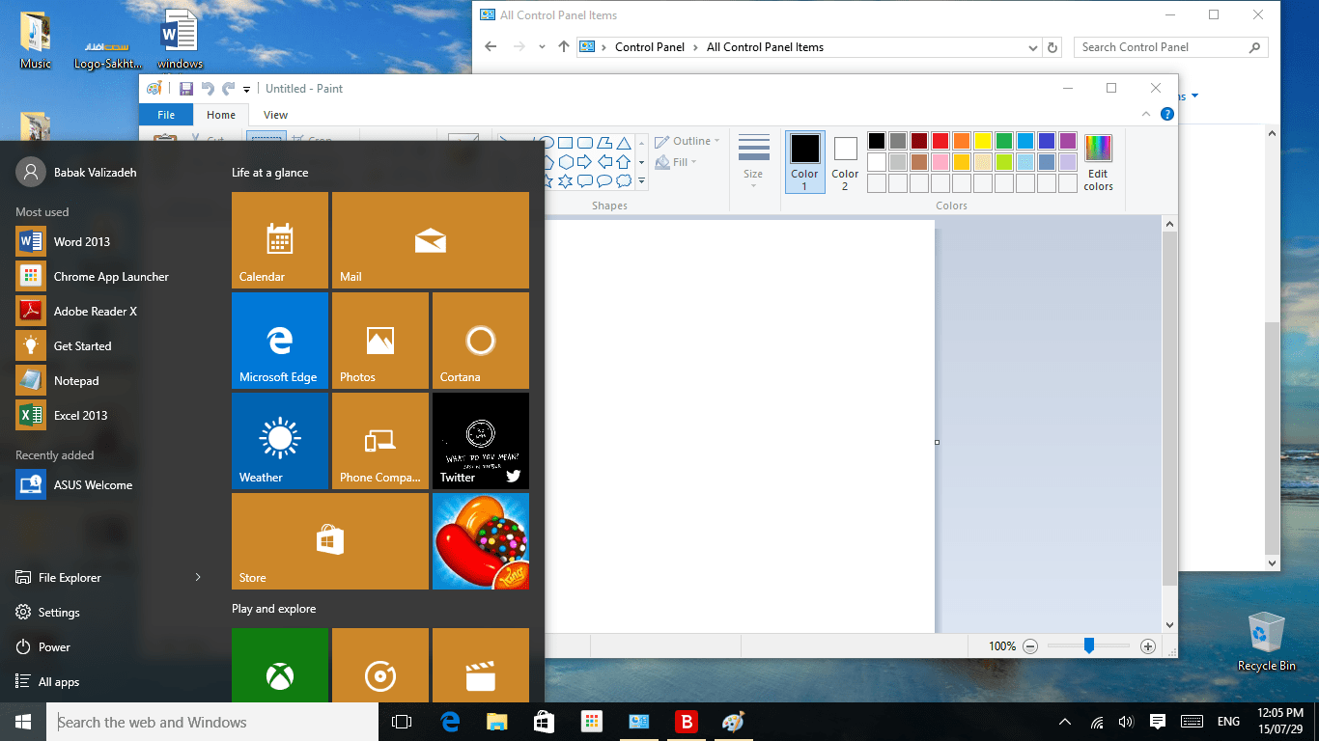Image resolution: width=1319 pixels, height=741 pixels.
Task: Switch to the View tab in Paint
Action: (275, 115)
